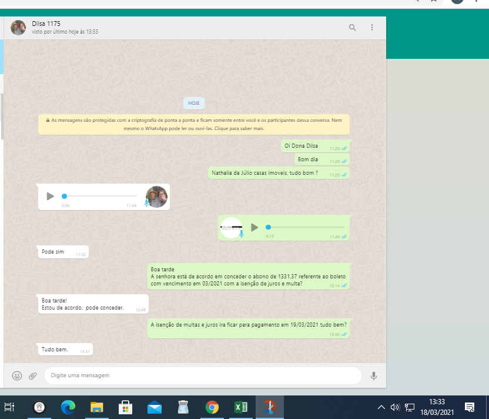Viewport: 489px width, 419px height.
Task: Launch Excel from the taskbar
Action: point(241,407)
